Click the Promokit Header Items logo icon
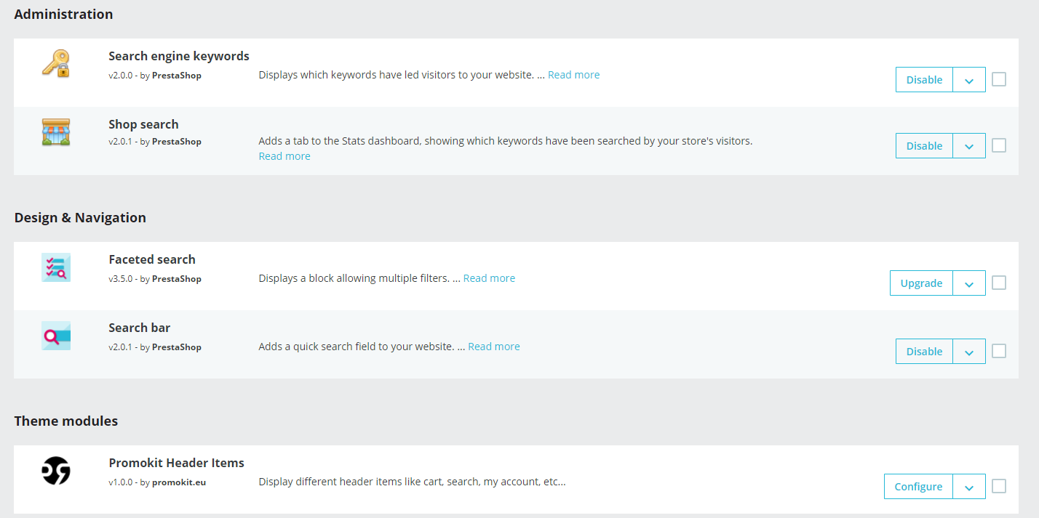The width and height of the screenshot is (1039, 518). (56, 471)
